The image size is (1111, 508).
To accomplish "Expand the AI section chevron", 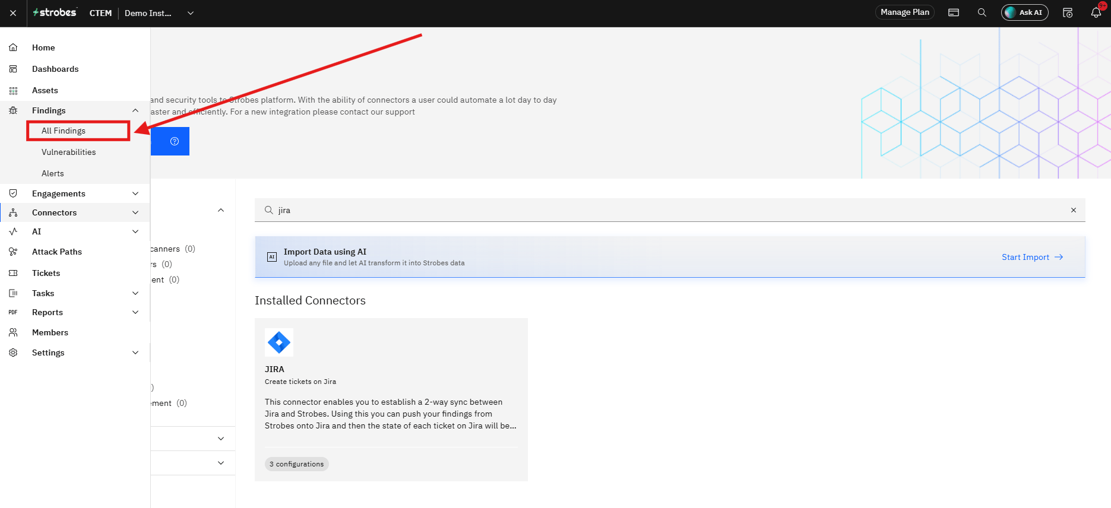I will (135, 231).
